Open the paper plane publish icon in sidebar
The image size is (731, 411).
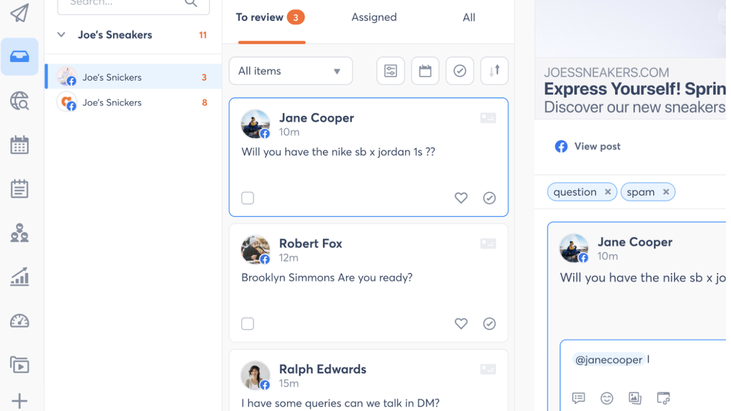point(19,13)
